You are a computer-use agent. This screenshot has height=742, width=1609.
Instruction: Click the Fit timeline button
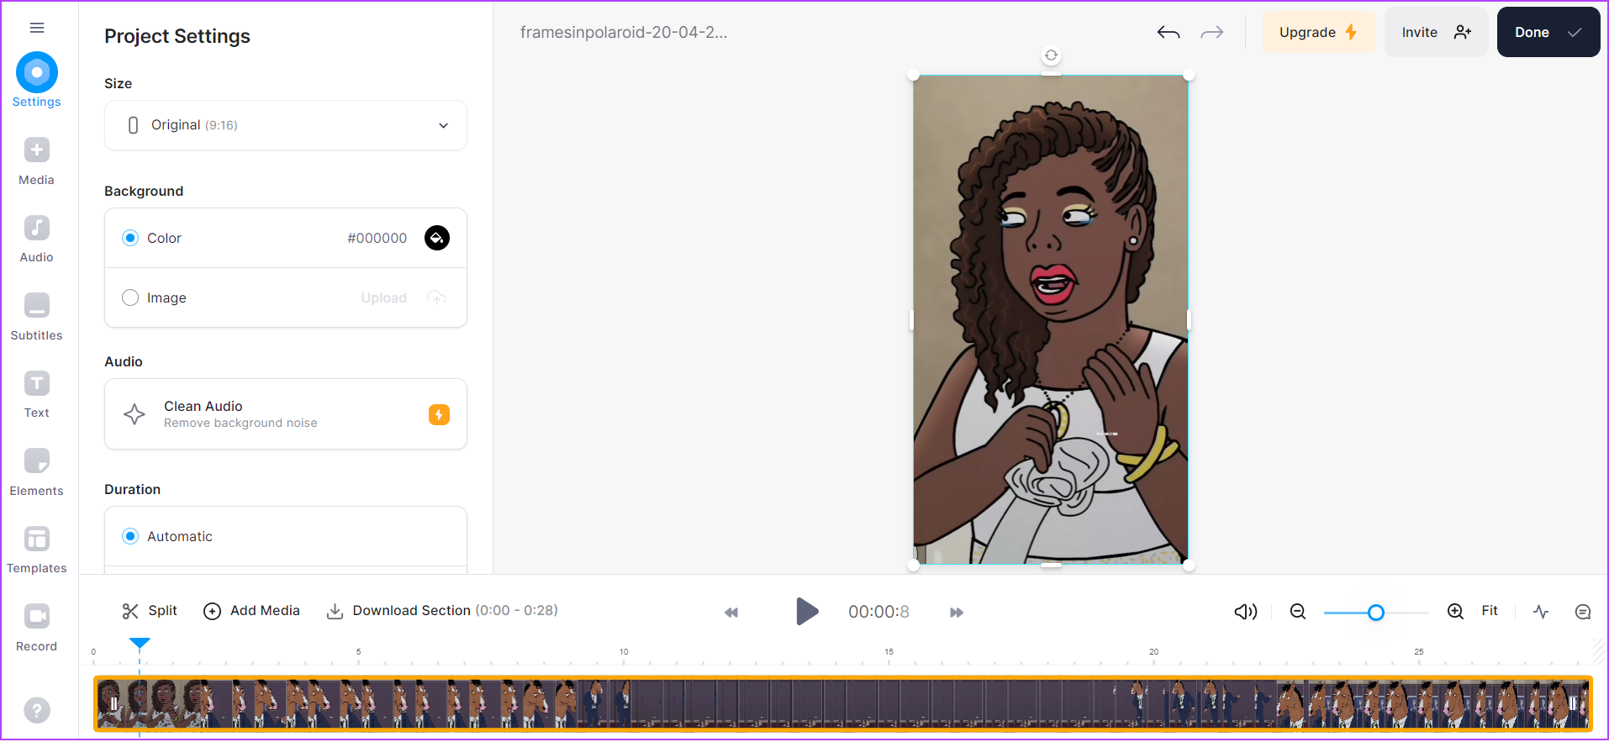click(x=1490, y=611)
